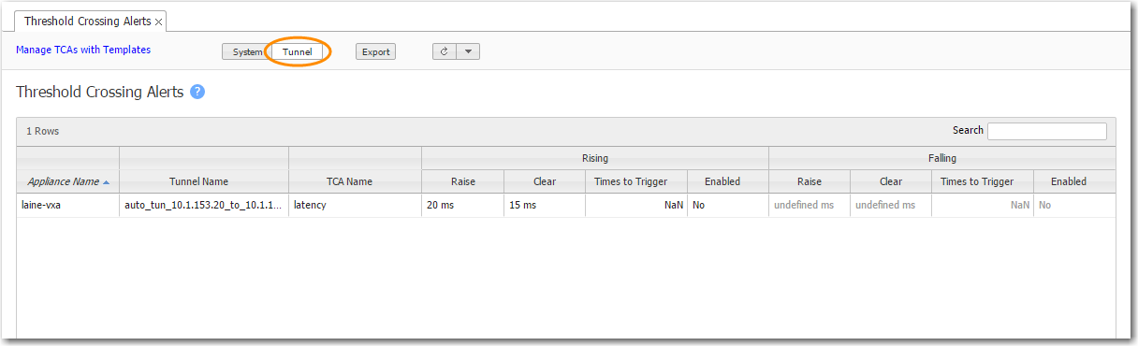Switch to System TCA view
The height and width of the screenshot is (346, 1138).
(x=247, y=51)
